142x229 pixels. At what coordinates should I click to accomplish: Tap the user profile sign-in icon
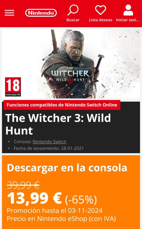[128, 10]
